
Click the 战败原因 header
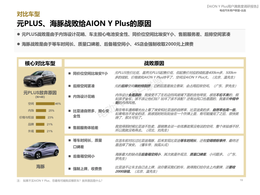pos(154,63)
